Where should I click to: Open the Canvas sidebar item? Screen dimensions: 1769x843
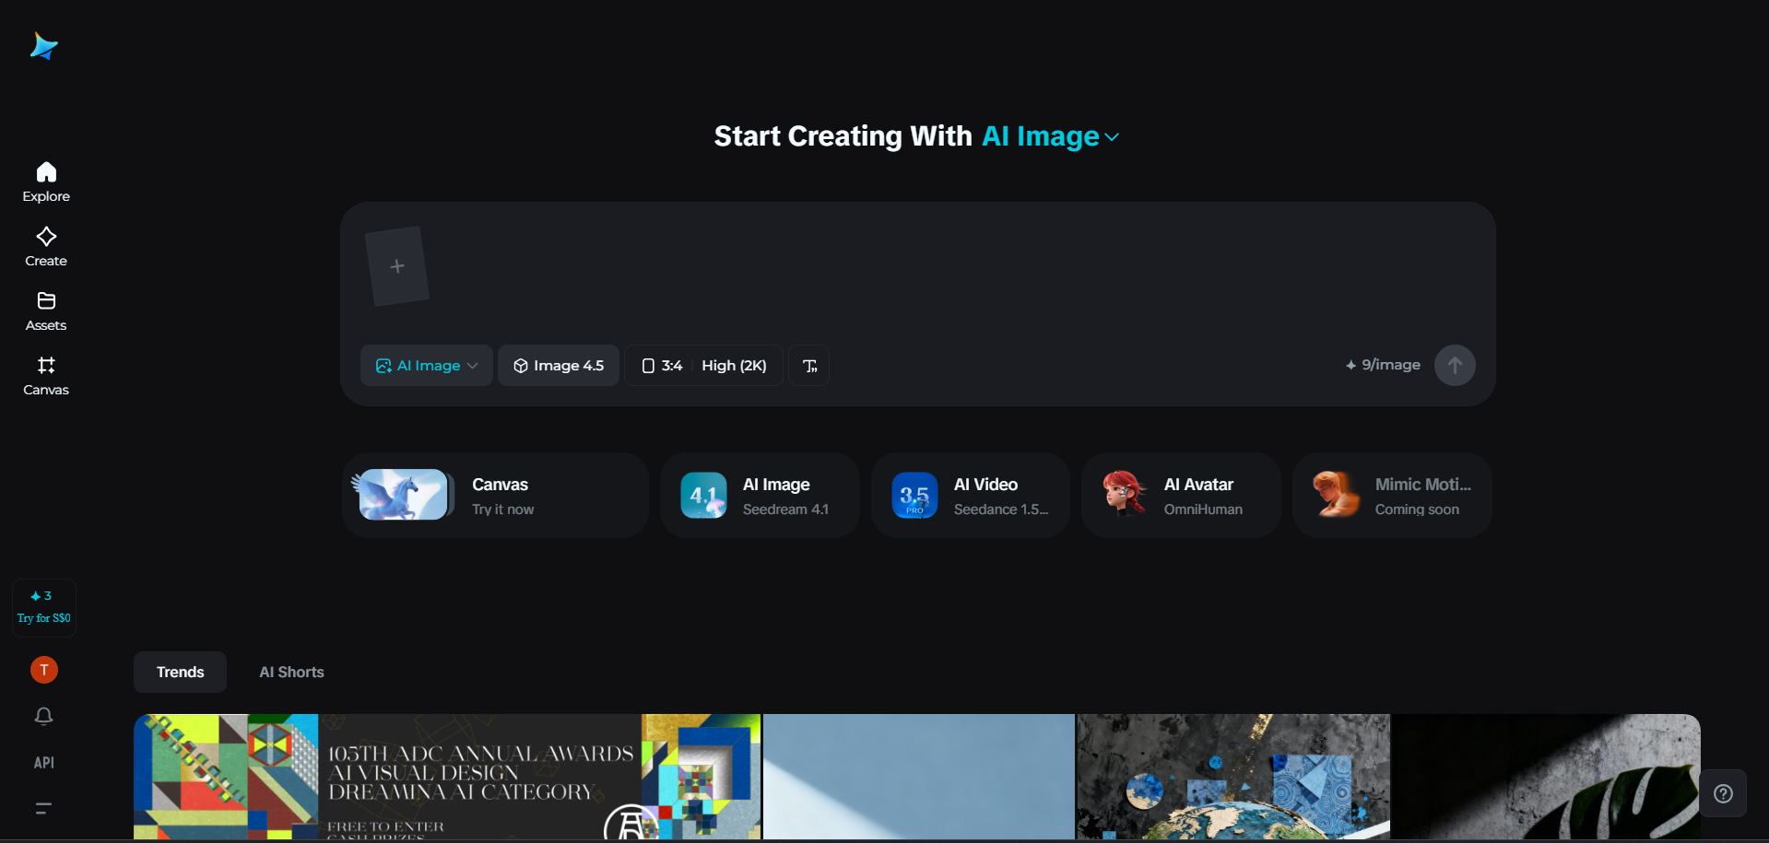click(x=46, y=376)
